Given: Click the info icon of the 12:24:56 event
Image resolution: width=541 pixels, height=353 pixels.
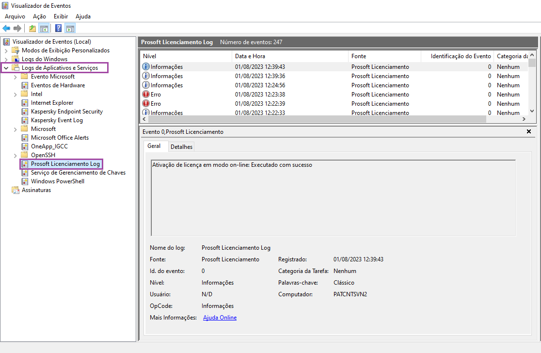Looking at the screenshot, I should click(146, 85).
